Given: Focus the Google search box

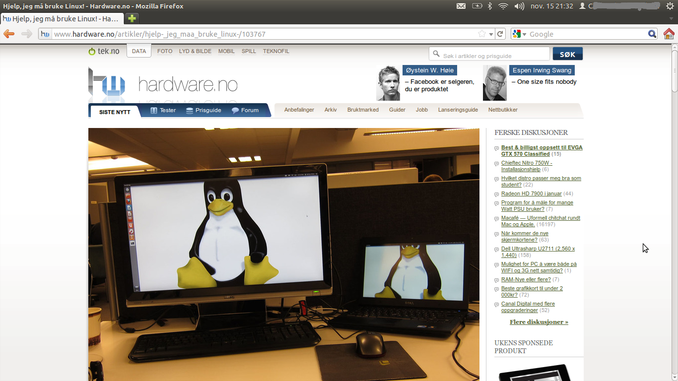Looking at the screenshot, I should pos(587,34).
